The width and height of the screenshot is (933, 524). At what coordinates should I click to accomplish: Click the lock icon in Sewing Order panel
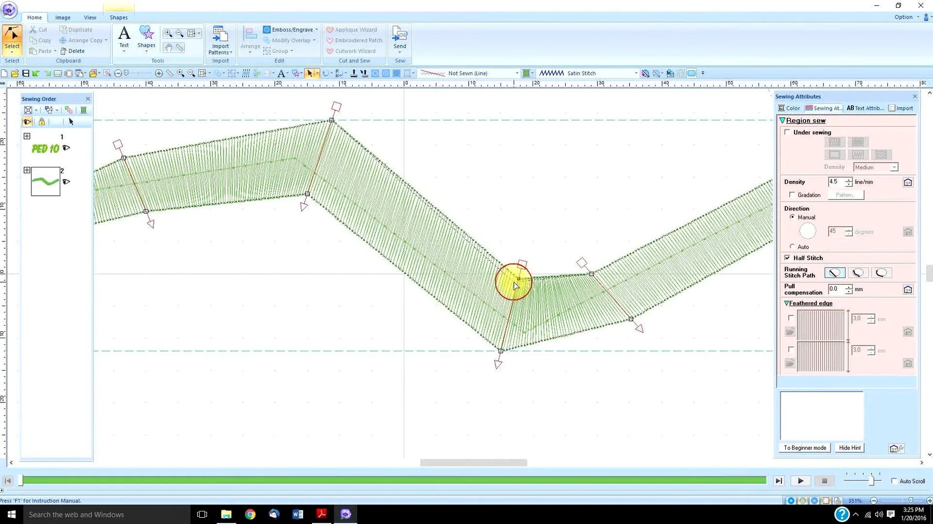click(41, 121)
